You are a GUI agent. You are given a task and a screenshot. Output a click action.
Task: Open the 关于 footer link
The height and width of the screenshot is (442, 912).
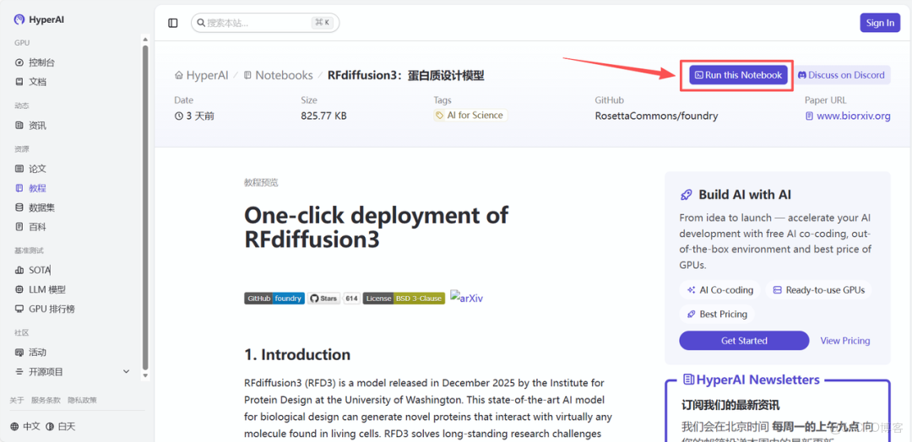click(17, 400)
